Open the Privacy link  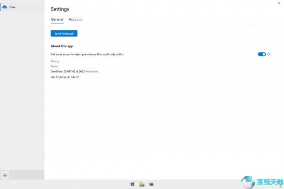tap(55, 62)
